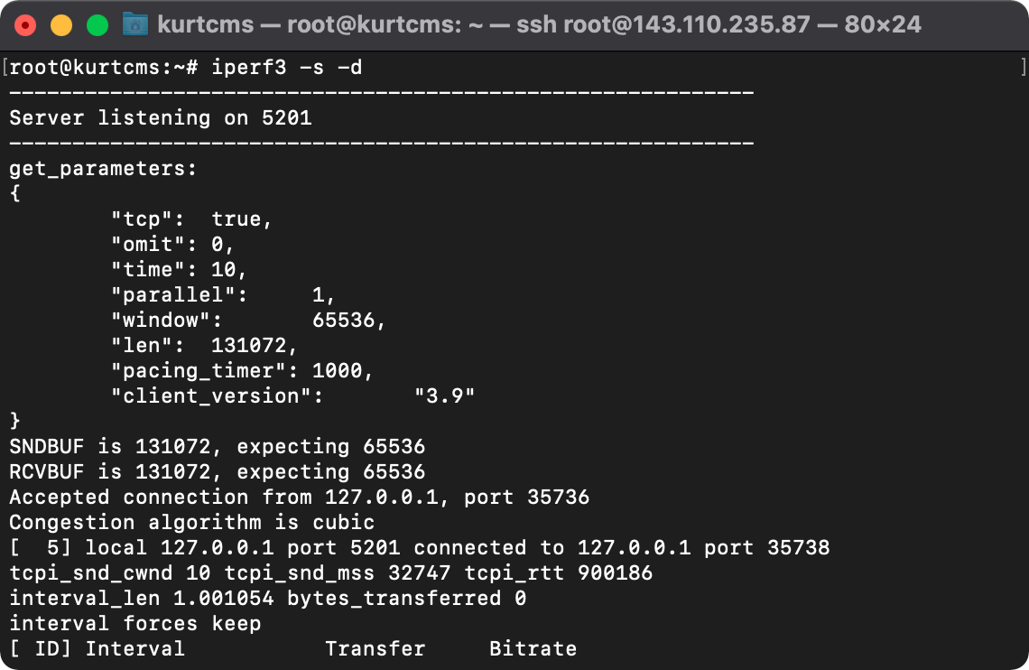Click the yellow minimize button
This screenshot has width=1029, height=670.
(60, 24)
